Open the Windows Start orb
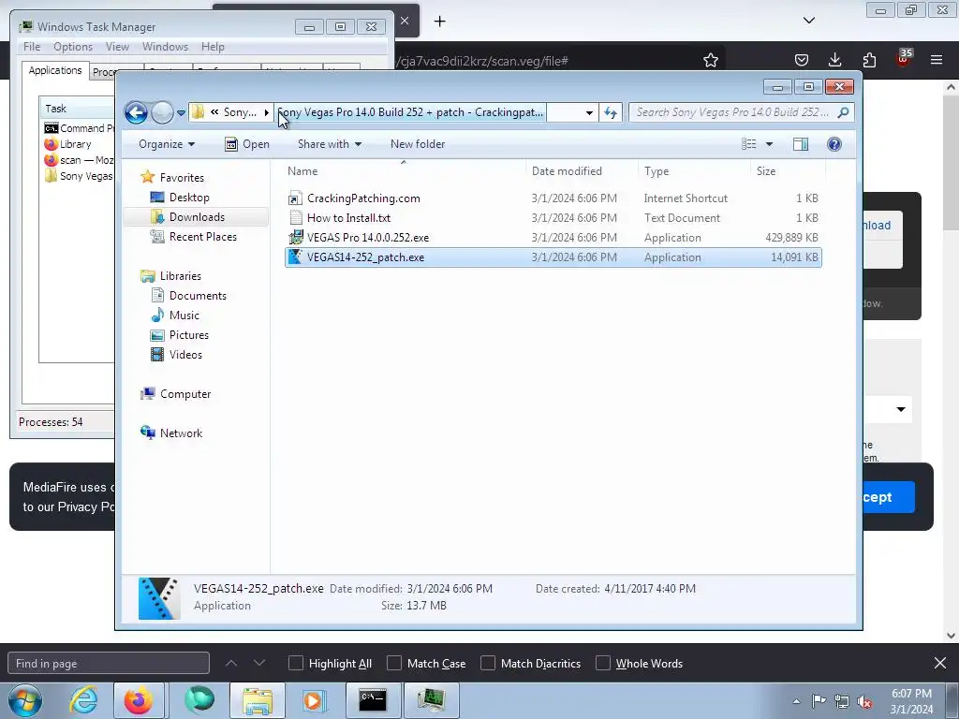 tap(25, 700)
